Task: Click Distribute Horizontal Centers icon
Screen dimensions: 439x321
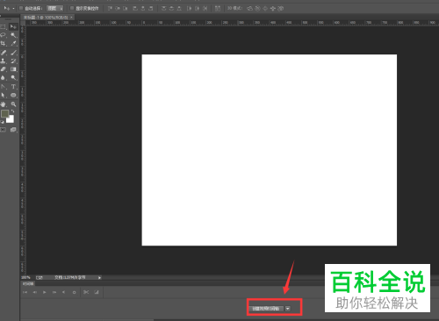Action: 198,9
